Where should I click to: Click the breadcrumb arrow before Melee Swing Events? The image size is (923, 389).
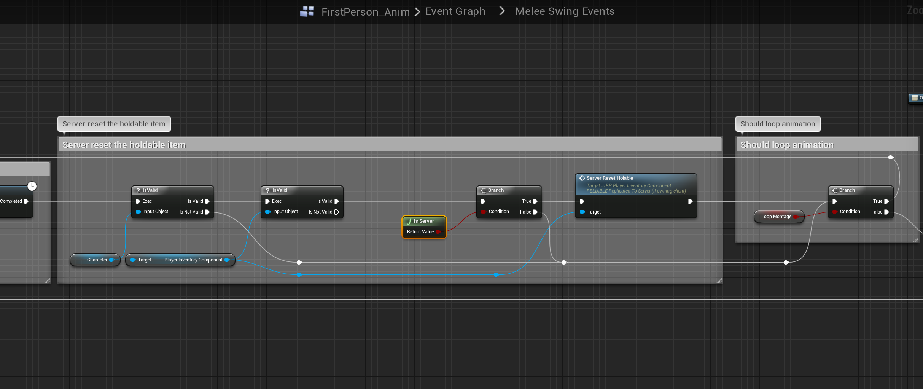[502, 11]
